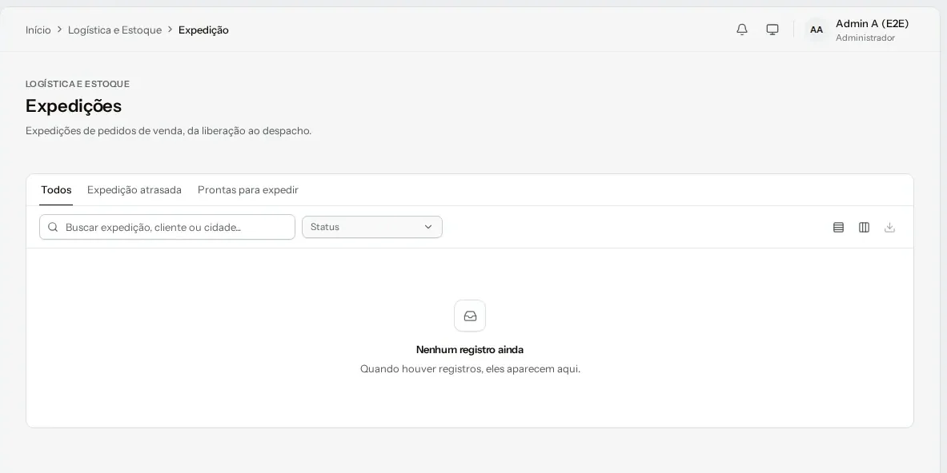Screen dimensions: 947x473
Task: Click the Administrador role label
Action: [x=865, y=38]
